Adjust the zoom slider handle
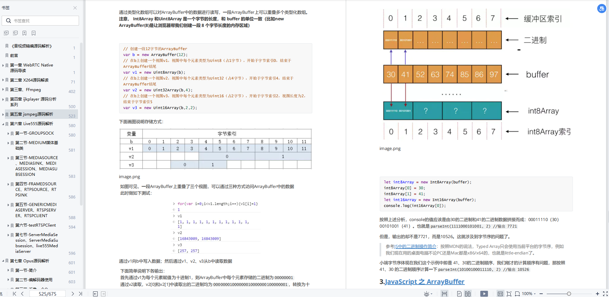The image size is (609, 297). pyautogui.click(x=569, y=294)
